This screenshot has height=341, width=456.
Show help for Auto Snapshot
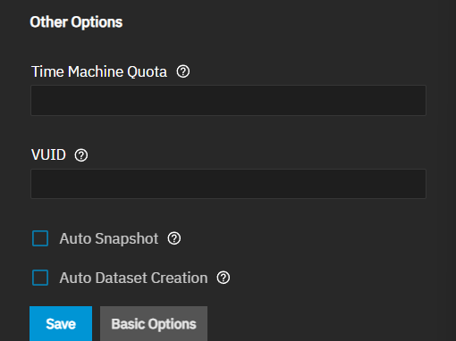[174, 238]
